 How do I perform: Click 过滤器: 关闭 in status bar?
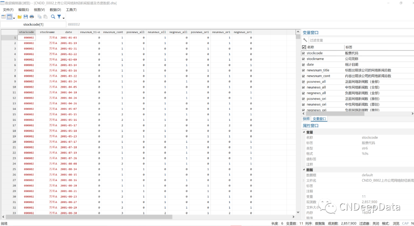369,223
